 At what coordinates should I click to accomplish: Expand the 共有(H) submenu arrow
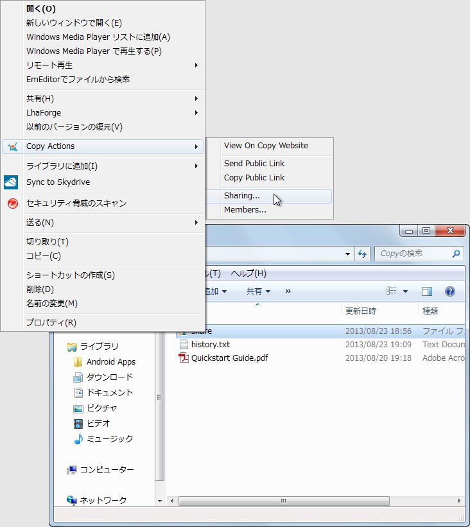pyautogui.click(x=196, y=98)
